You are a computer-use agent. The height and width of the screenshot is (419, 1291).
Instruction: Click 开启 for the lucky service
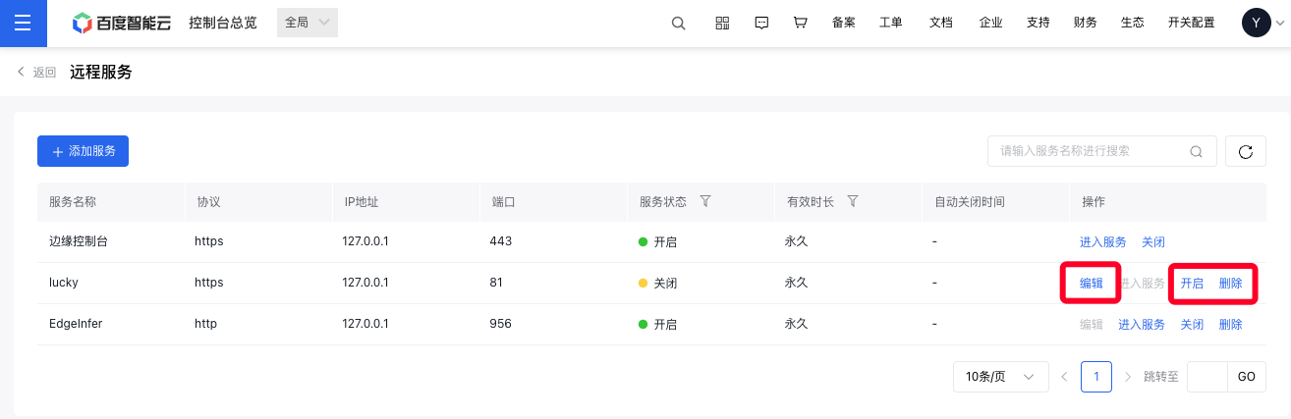tap(1192, 284)
